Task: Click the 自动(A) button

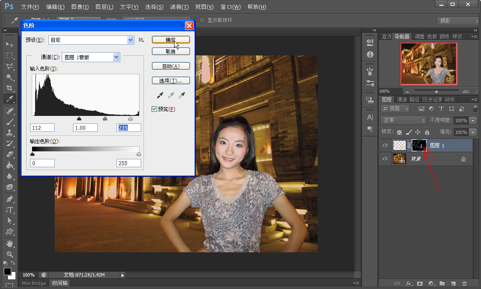Action: (171, 66)
